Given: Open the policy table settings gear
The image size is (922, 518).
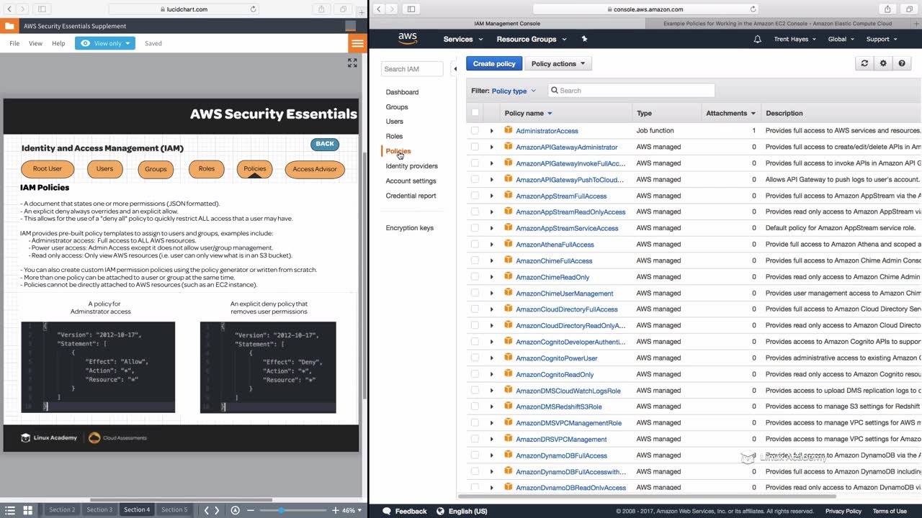Looking at the screenshot, I should 883,63.
